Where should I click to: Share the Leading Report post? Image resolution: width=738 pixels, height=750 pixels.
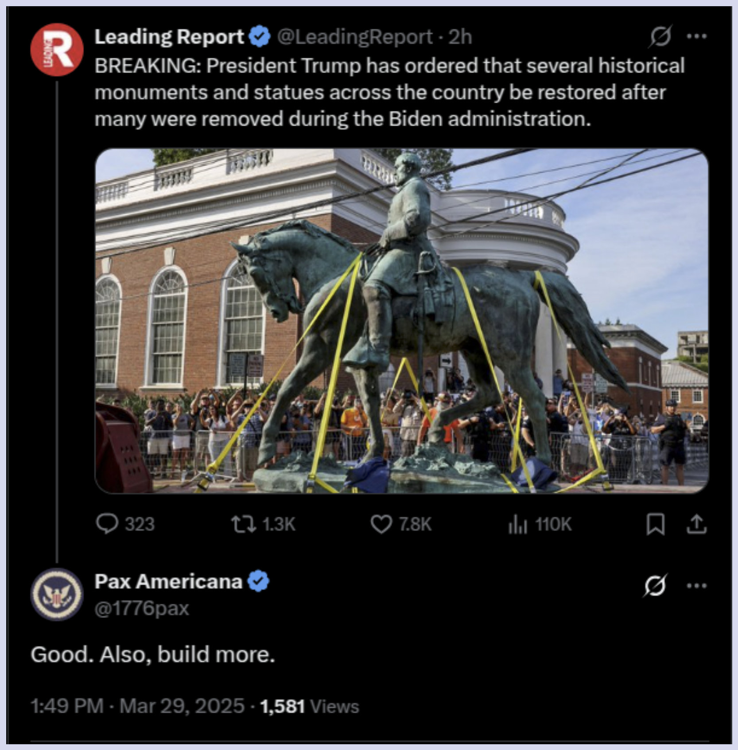[696, 524]
